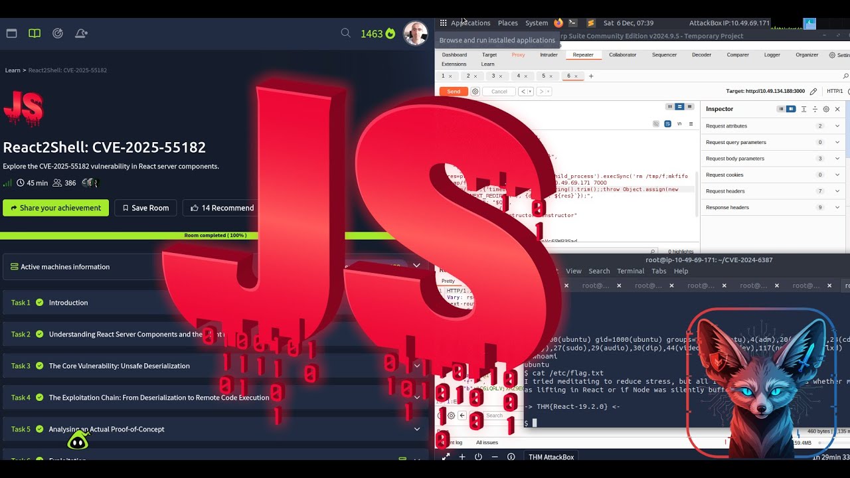This screenshot has height=478, width=850.
Task: Open Burp Extensions tab
Action: 454,64
